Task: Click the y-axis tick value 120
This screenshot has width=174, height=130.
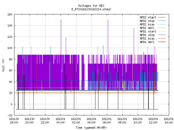Action: [10, 37]
